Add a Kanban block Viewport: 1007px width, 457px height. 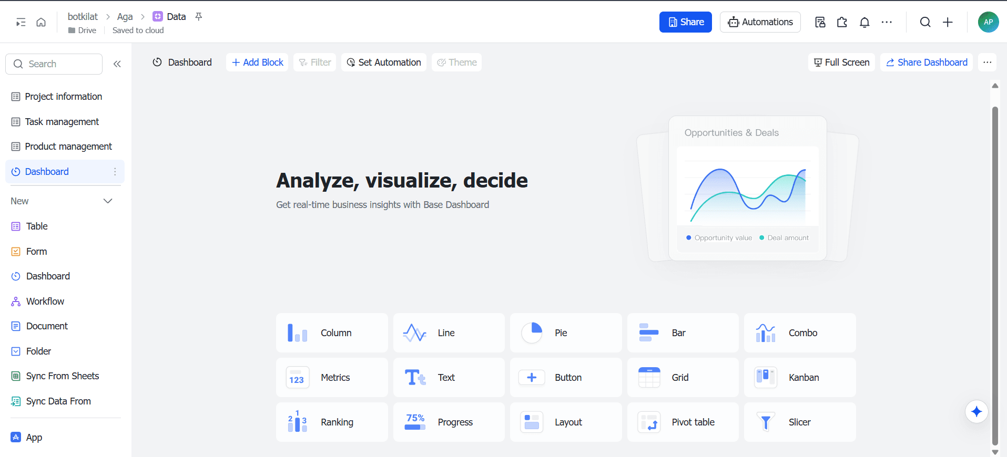[x=800, y=378]
